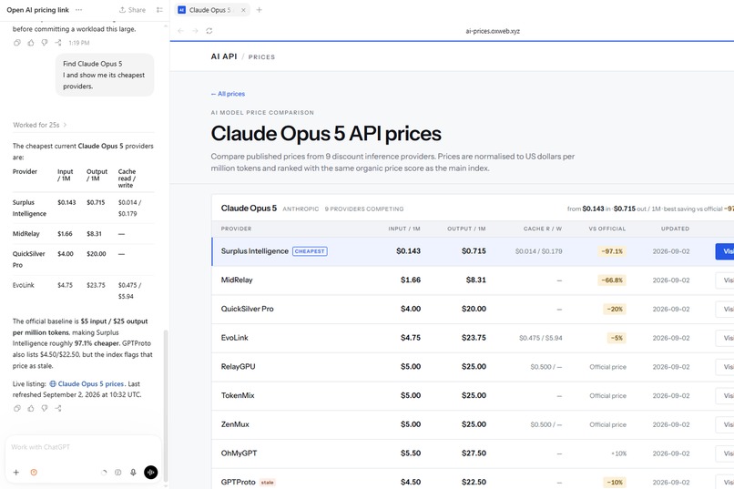Click the ai-prices.oxweb.xyz address bar
Image resolution: width=734 pixels, height=489 pixels.
click(493, 31)
